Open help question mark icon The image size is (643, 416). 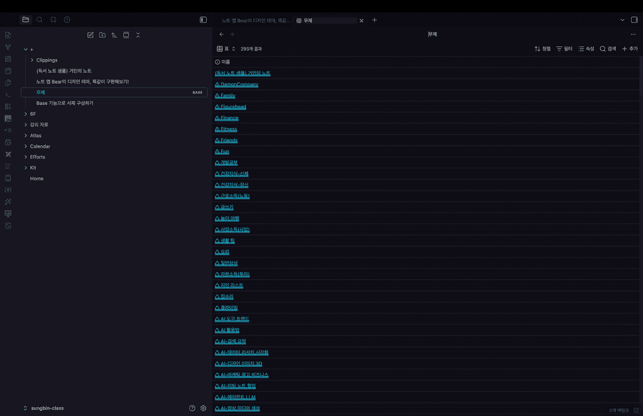click(192, 408)
